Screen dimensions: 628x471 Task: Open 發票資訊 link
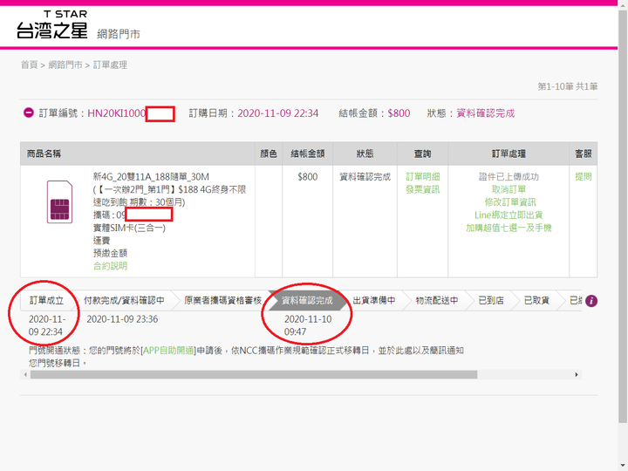[422, 189]
